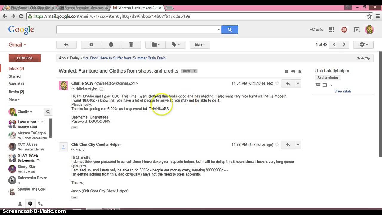Image resolution: width=382 pixels, height=215 pixels.
Task: Open Hangouts chat tab icon
Action: 30,204
